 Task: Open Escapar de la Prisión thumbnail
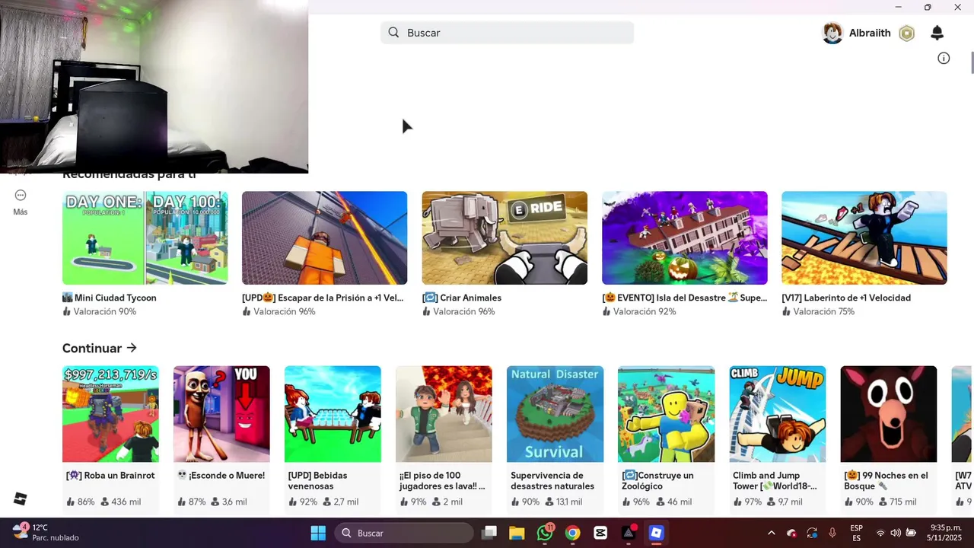(325, 238)
